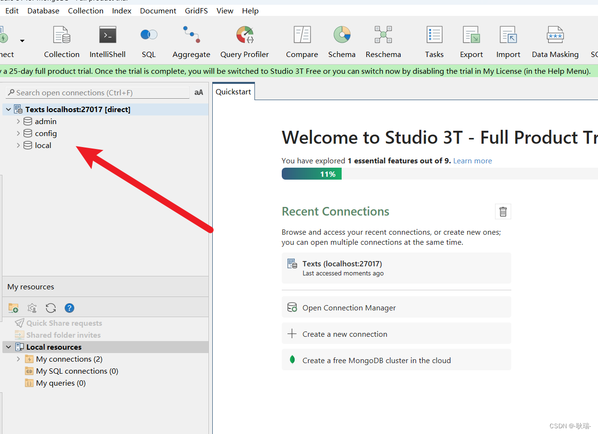
Task: Click the Texts connection server icon in tree
Action: pos(18,109)
